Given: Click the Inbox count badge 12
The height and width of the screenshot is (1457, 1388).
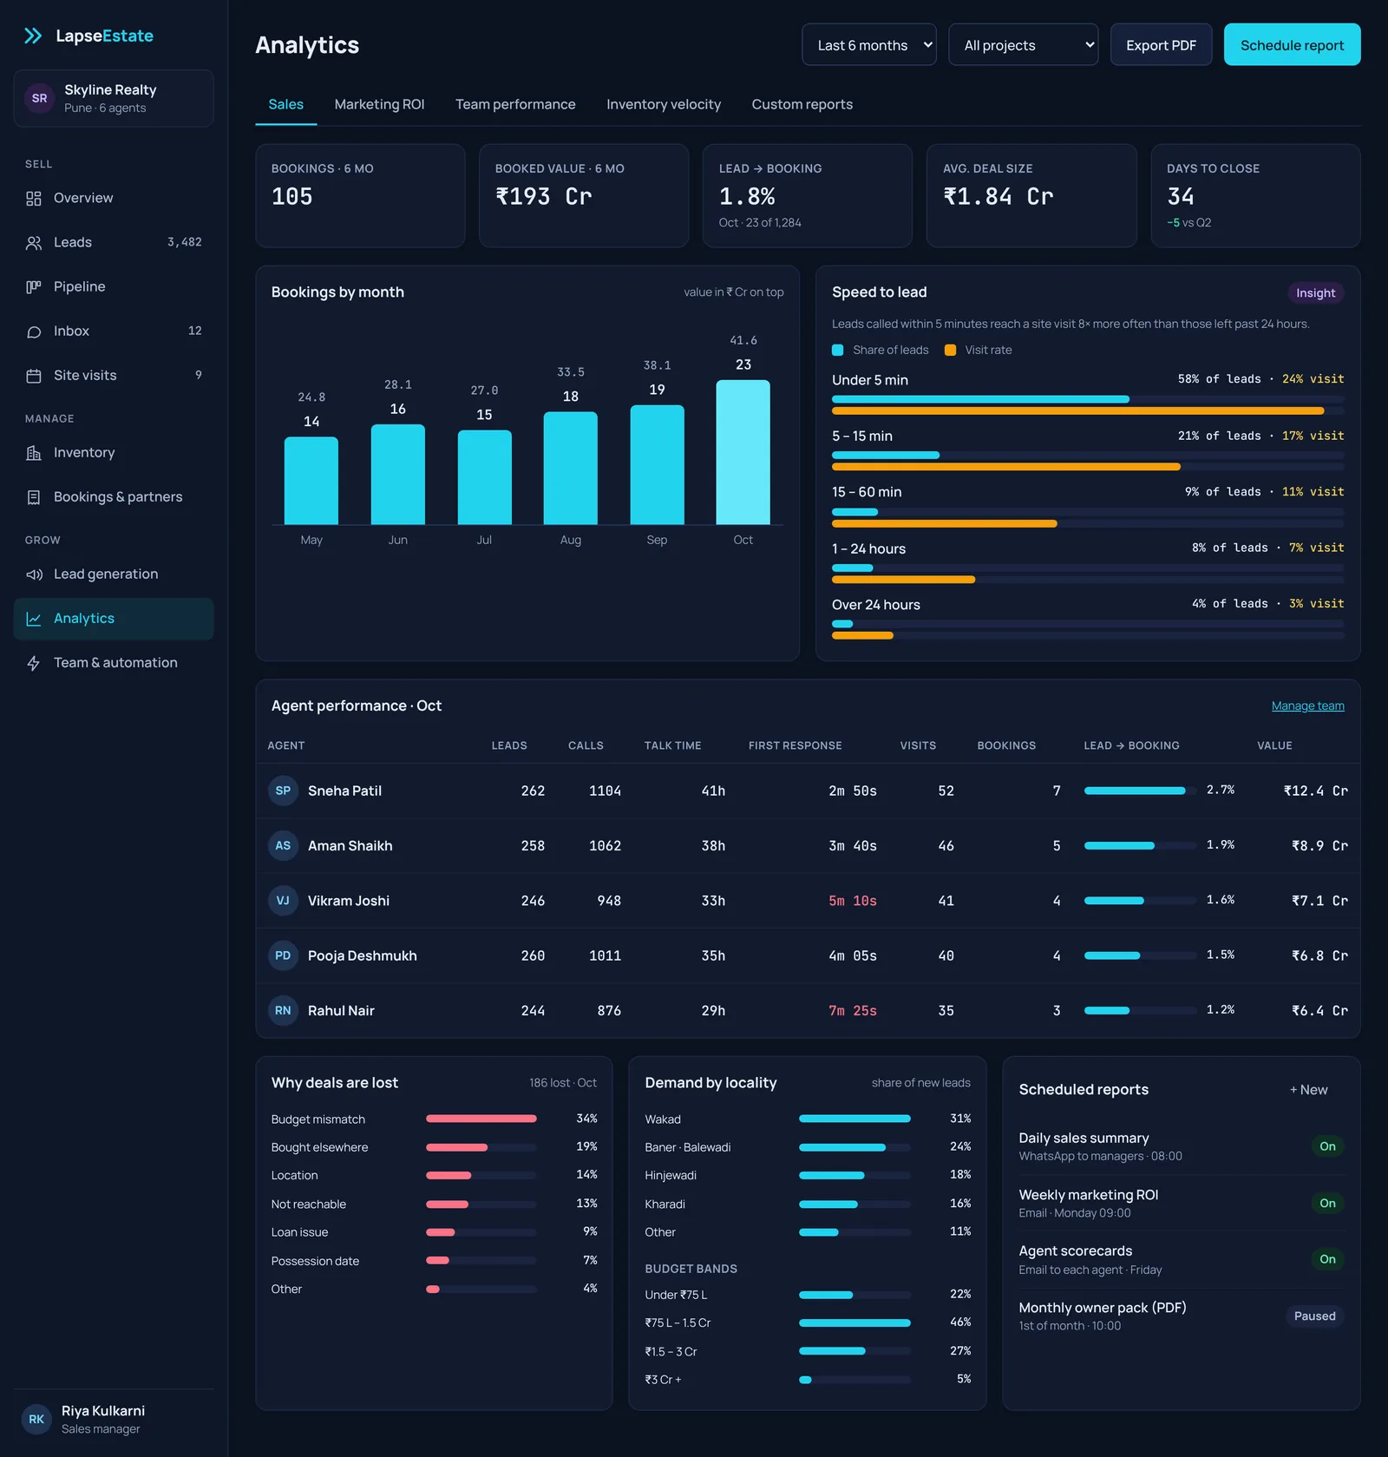Looking at the screenshot, I should pos(195,331).
